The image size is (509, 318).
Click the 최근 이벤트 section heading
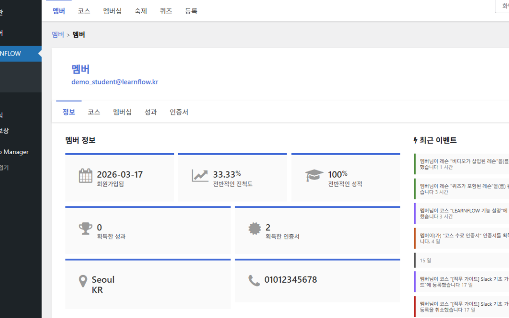coord(438,140)
